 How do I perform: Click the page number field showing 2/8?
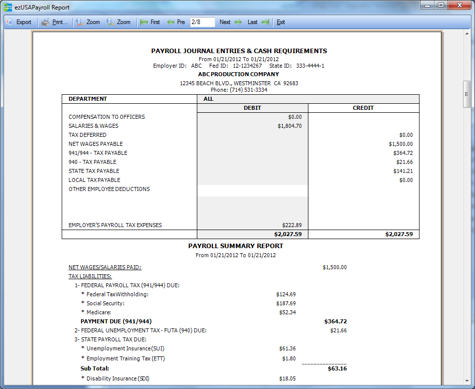point(202,22)
